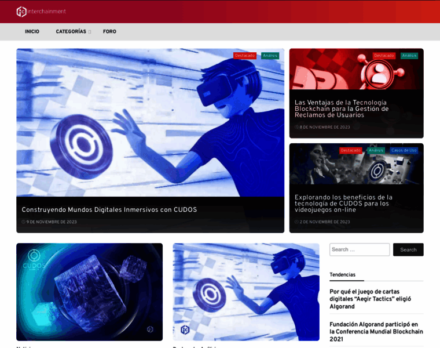This screenshot has width=440, height=348.
Task: Open article Las Ventajas de la Tecnología Blockchain
Action: [x=342, y=109]
